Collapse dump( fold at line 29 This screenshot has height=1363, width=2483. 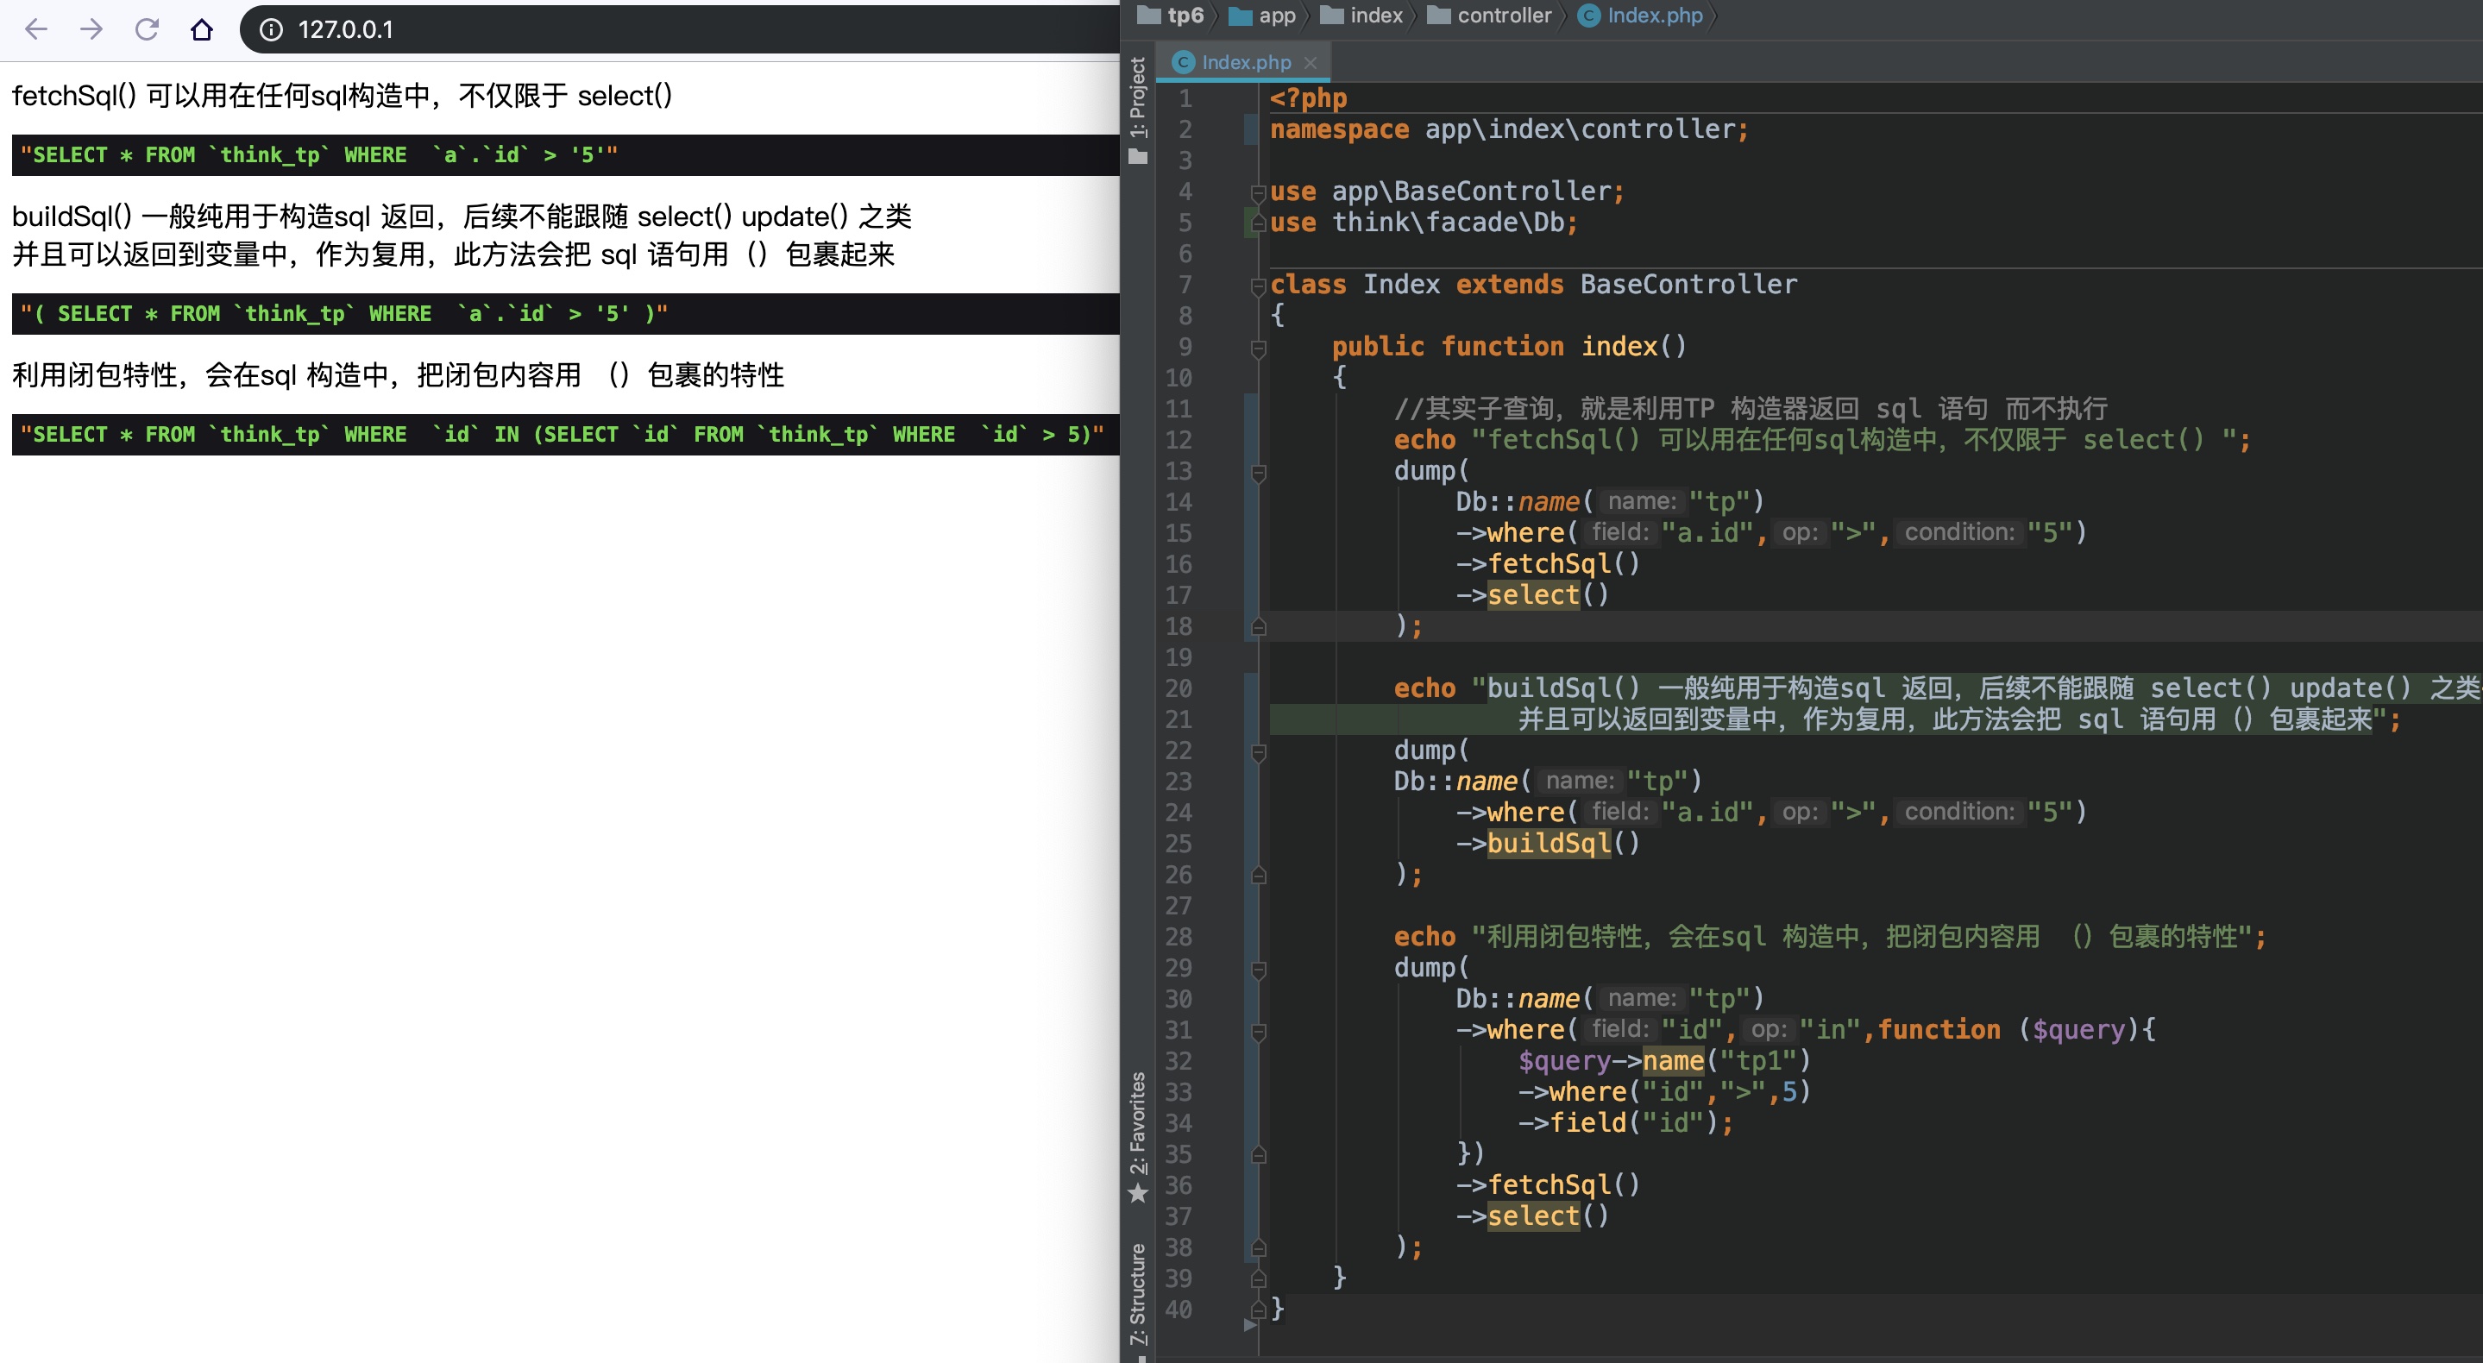point(1258,969)
